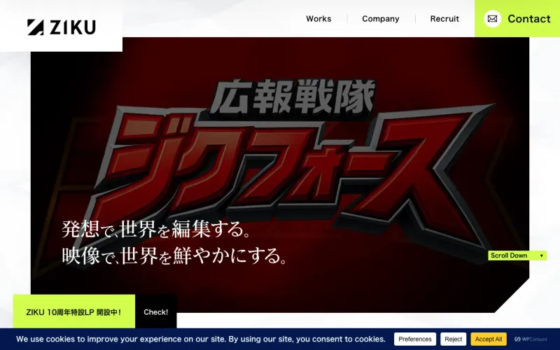Click the Scroll Down indicator
This screenshot has height=350, width=560.
[x=517, y=255]
